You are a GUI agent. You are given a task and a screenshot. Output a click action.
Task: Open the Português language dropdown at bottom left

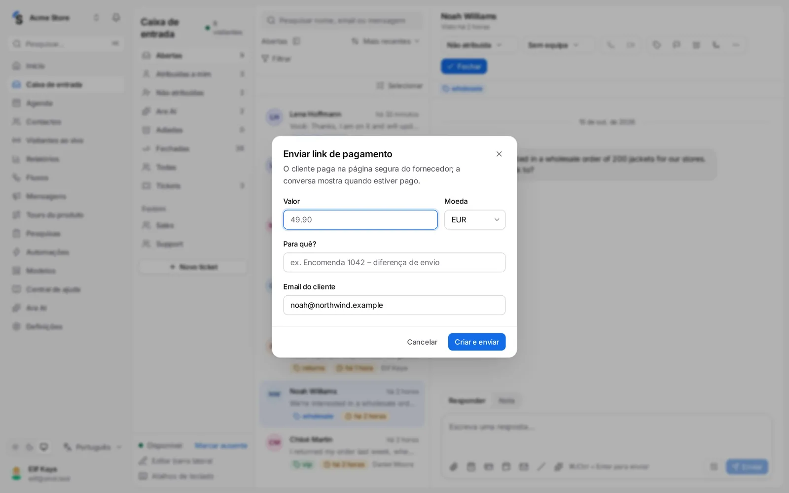coord(93,447)
